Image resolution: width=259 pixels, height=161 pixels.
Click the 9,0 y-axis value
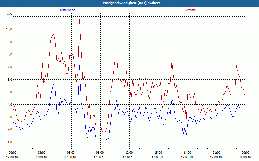coord(9,42)
